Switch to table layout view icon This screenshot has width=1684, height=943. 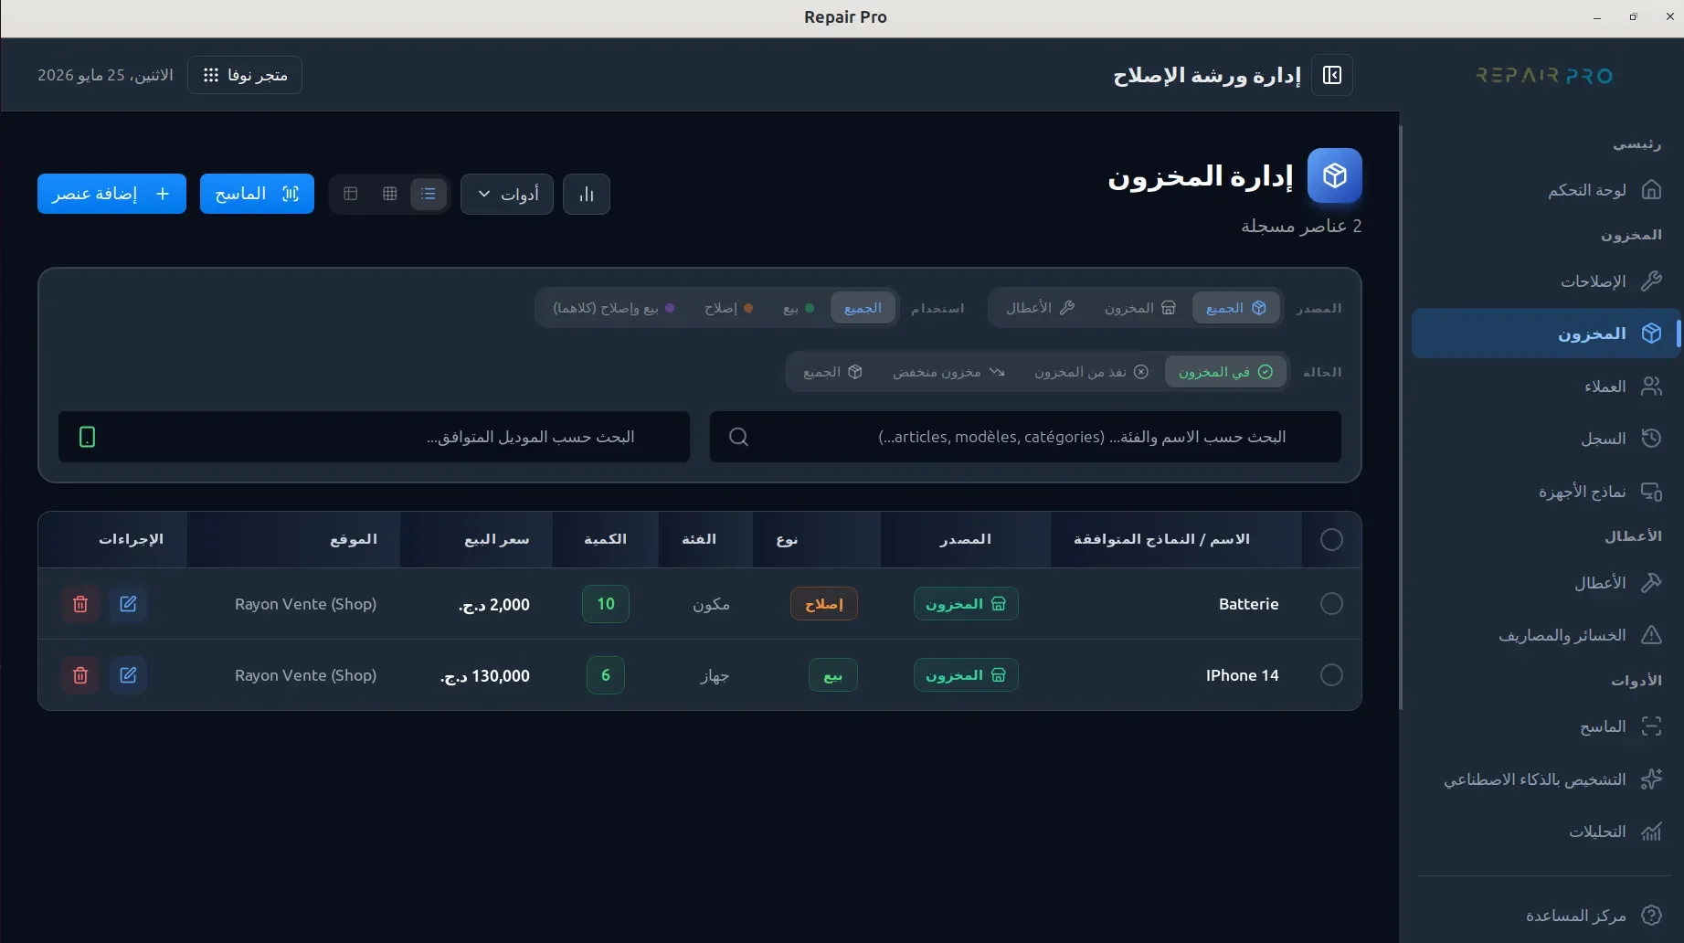click(351, 194)
